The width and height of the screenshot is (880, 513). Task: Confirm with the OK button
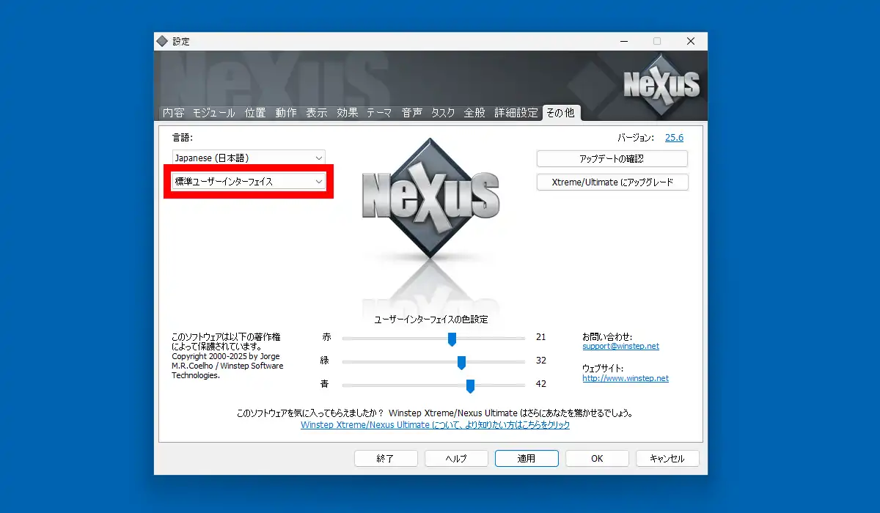click(597, 458)
